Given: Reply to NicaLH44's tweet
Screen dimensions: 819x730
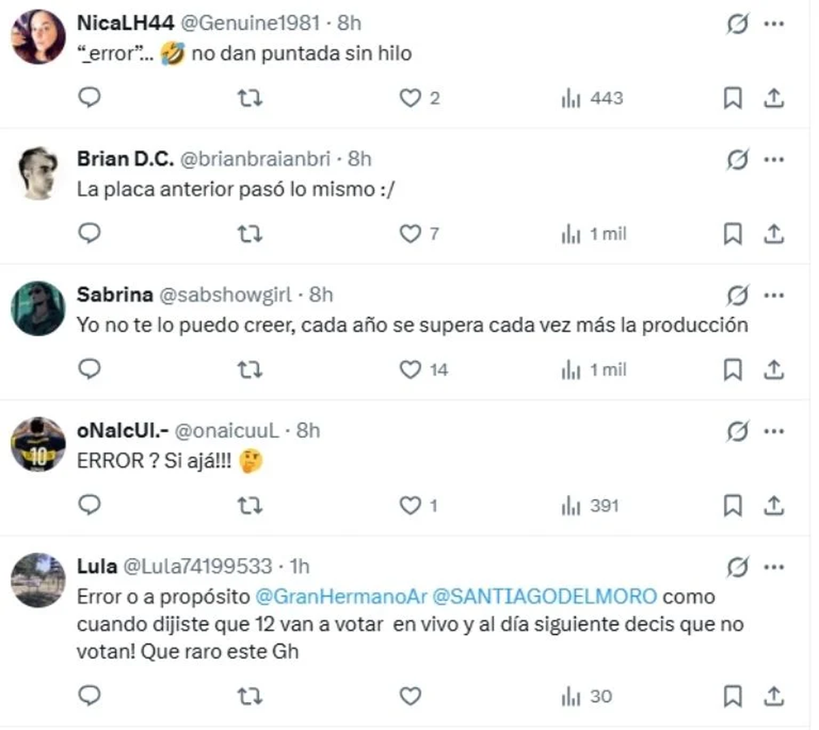Looking at the screenshot, I should [x=89, y=98].
